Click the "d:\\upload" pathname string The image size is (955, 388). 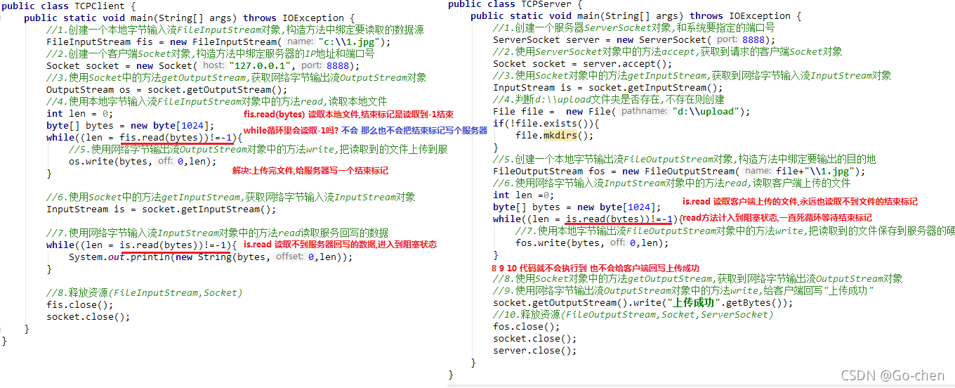[706, 111]
